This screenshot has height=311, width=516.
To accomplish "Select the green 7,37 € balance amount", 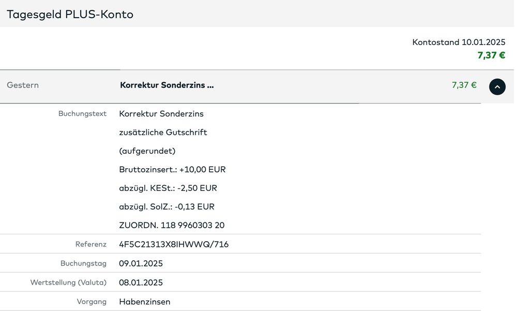I will tap(491, 54).
